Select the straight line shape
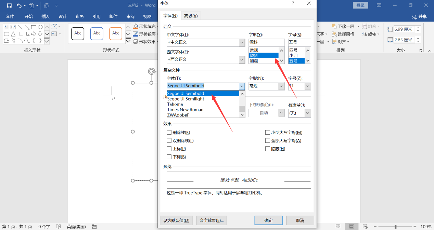434x230 pixels. [x=20, y=27]
